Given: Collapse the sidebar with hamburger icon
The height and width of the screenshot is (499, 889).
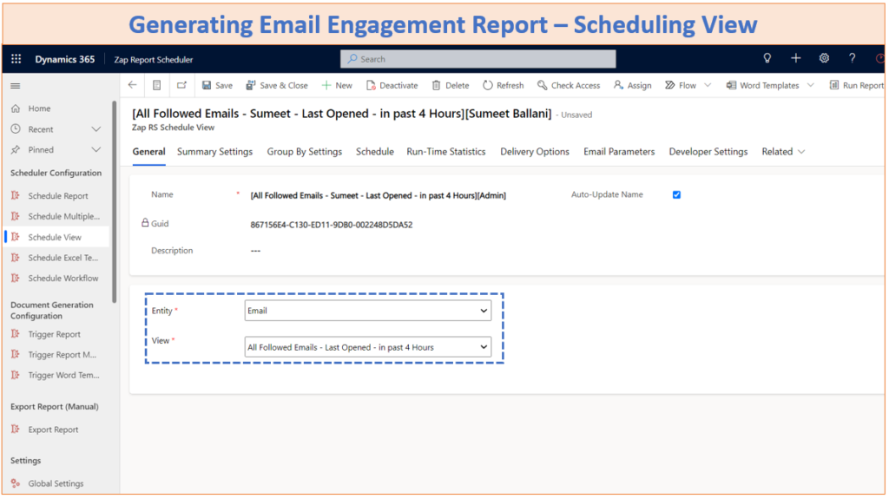Looking at the screenshot, I should pos(16,86).
